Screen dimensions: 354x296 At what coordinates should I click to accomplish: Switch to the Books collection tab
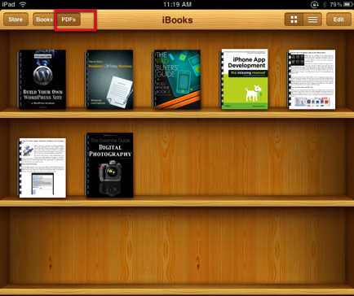[x=44, y=20]
